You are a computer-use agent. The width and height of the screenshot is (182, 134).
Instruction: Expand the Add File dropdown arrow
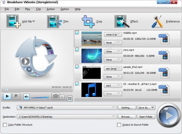point(34,21)
